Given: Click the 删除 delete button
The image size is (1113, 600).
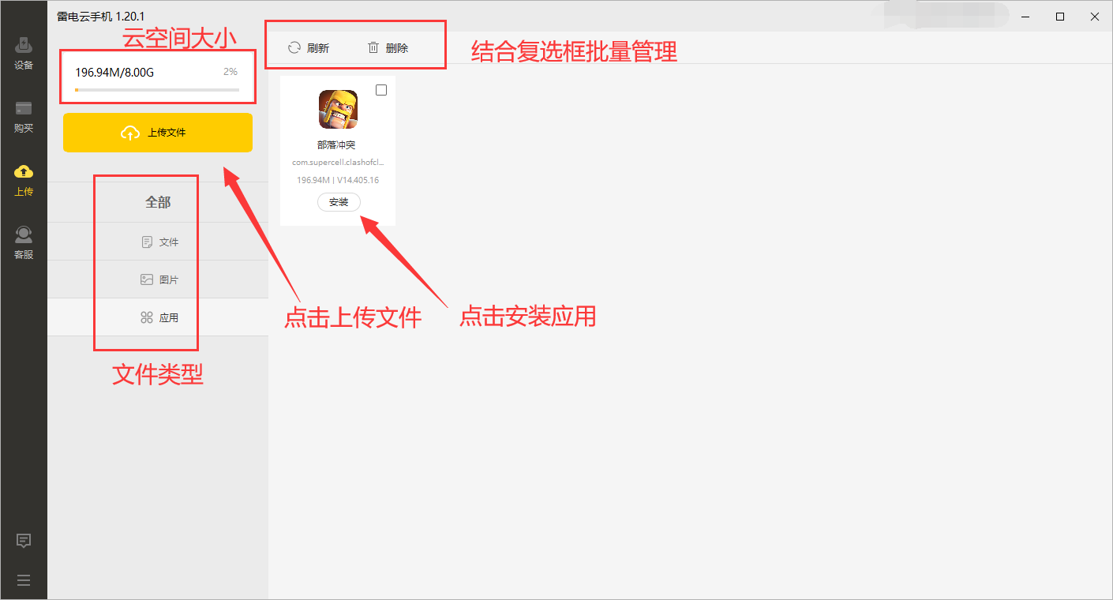Looking at the screenshot, I should (x=388, y=48).
